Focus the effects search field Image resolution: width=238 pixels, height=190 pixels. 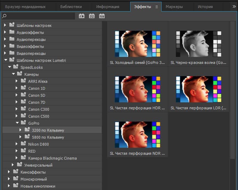pos(38,16)
